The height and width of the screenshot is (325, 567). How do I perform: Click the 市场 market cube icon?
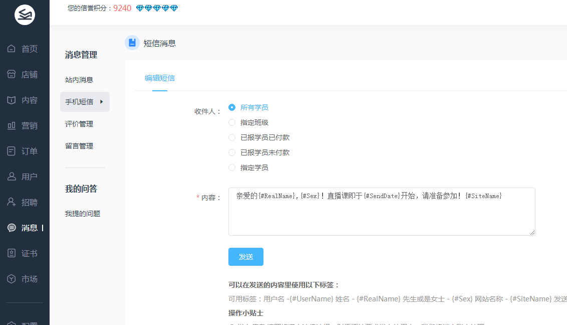click(12, 279)
